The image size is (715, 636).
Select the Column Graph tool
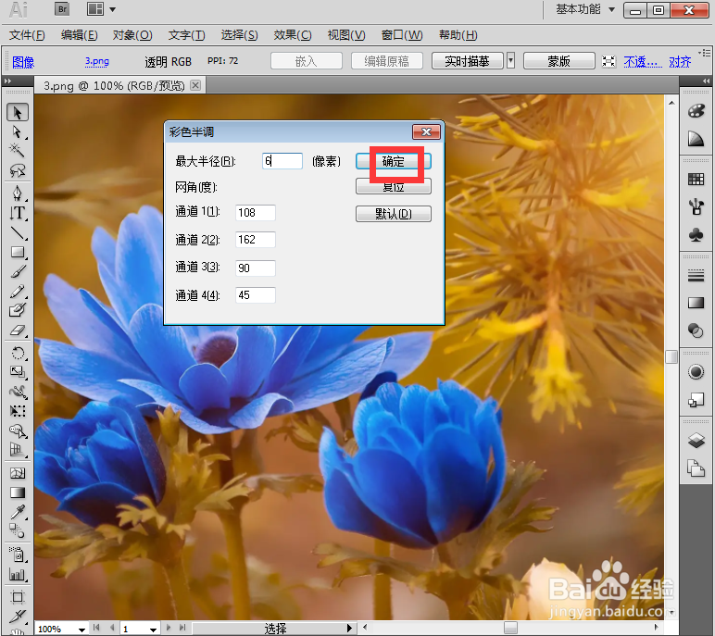coord(18,575)
